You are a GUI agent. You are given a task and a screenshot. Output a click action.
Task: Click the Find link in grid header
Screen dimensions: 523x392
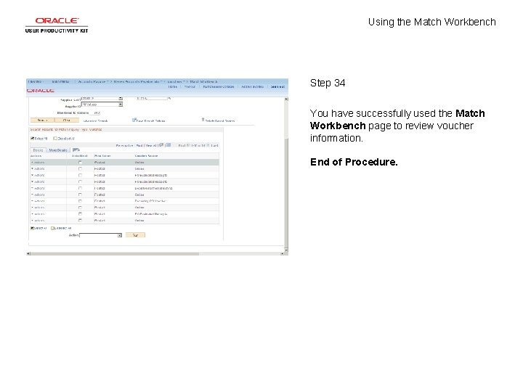point(139,146)
